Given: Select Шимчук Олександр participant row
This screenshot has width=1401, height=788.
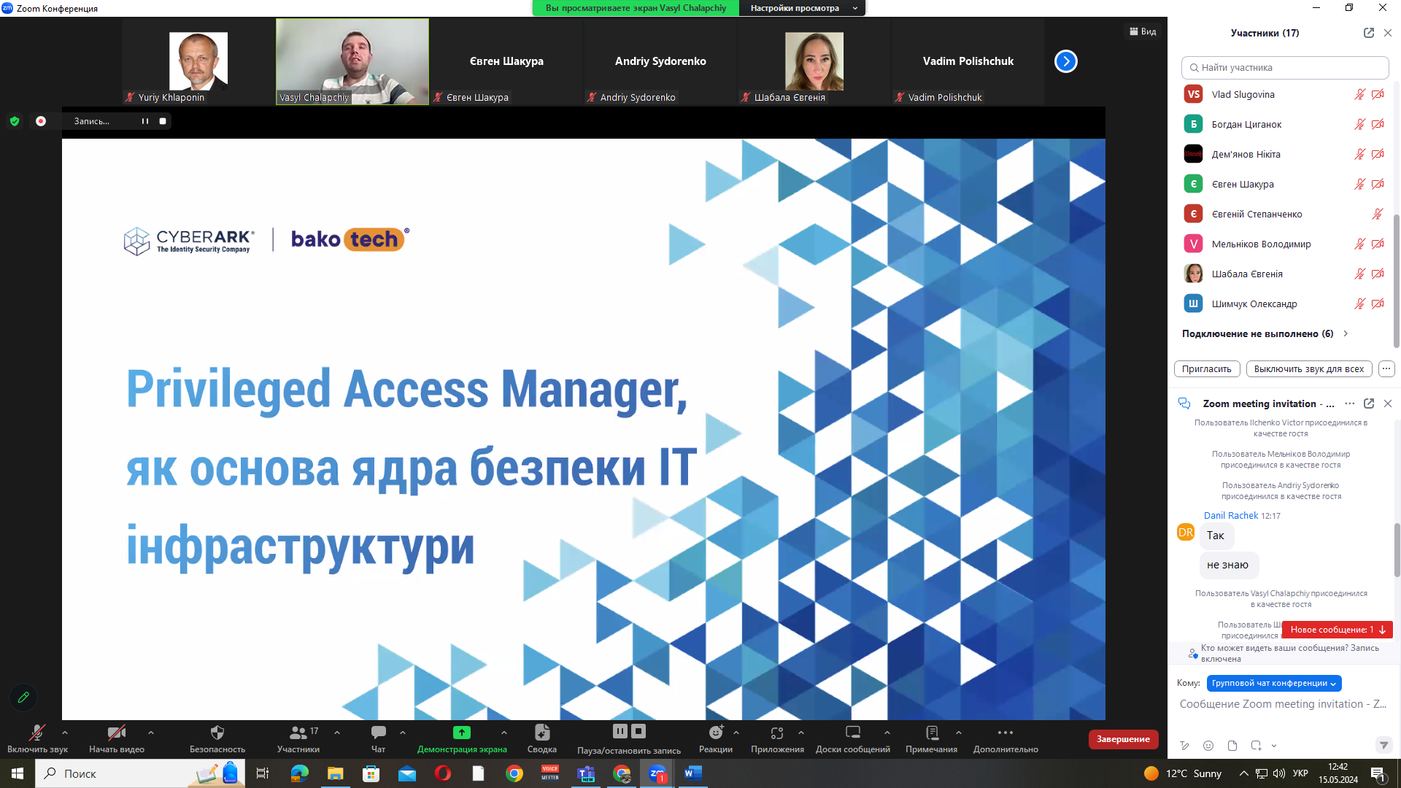Looking at the screenshot, I should [1284, 304].
